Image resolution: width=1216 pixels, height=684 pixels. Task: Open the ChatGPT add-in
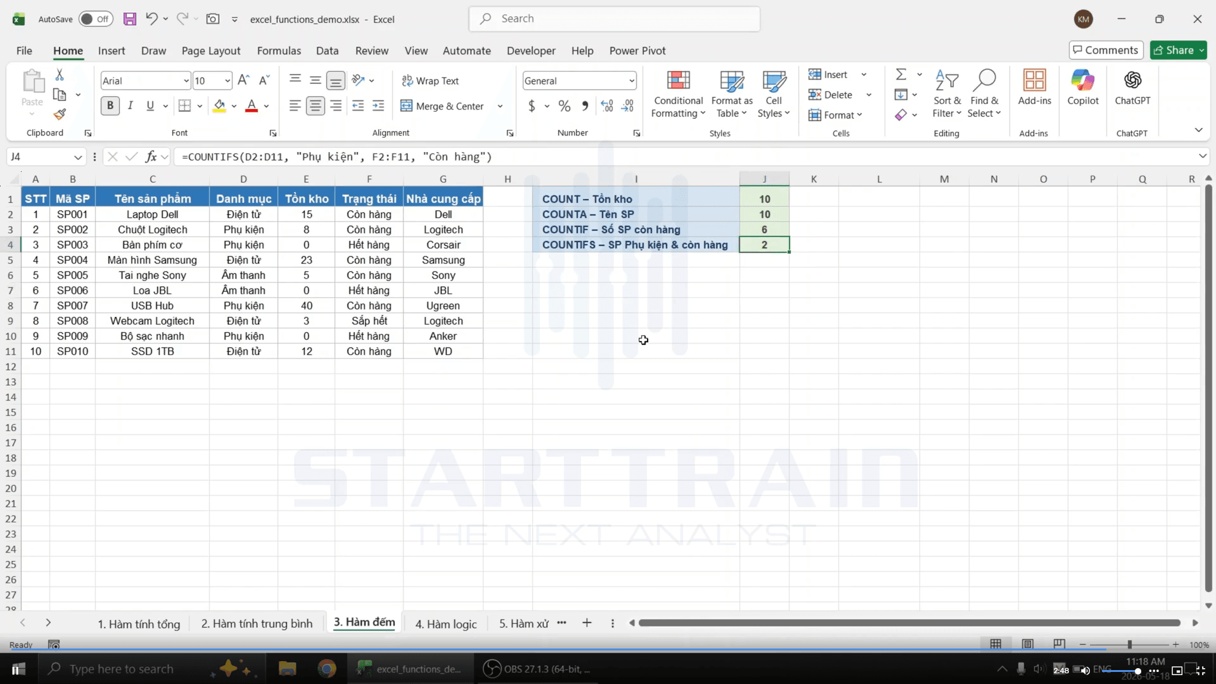click(1132, 87)
